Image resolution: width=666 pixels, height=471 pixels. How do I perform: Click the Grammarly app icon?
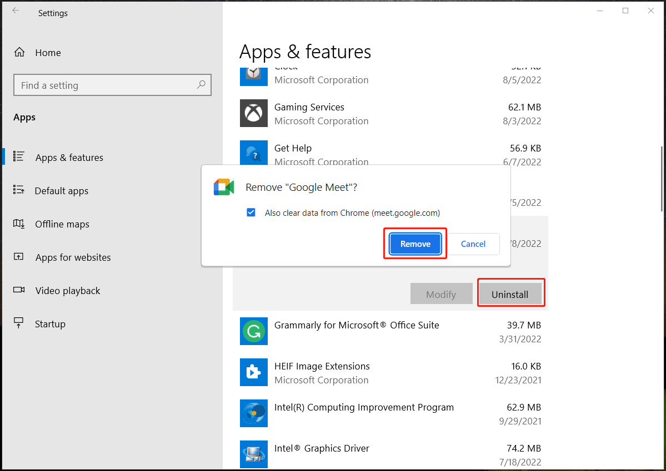click(x=254, y=331)
